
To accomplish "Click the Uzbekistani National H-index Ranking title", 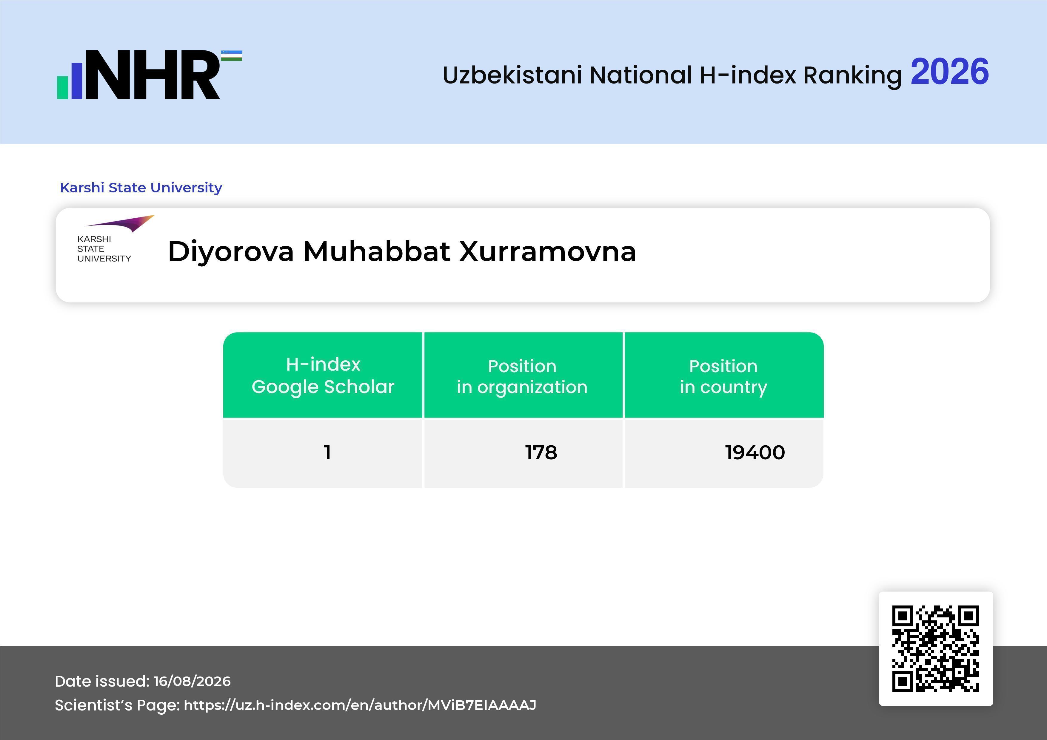I will tap(672, 75).
